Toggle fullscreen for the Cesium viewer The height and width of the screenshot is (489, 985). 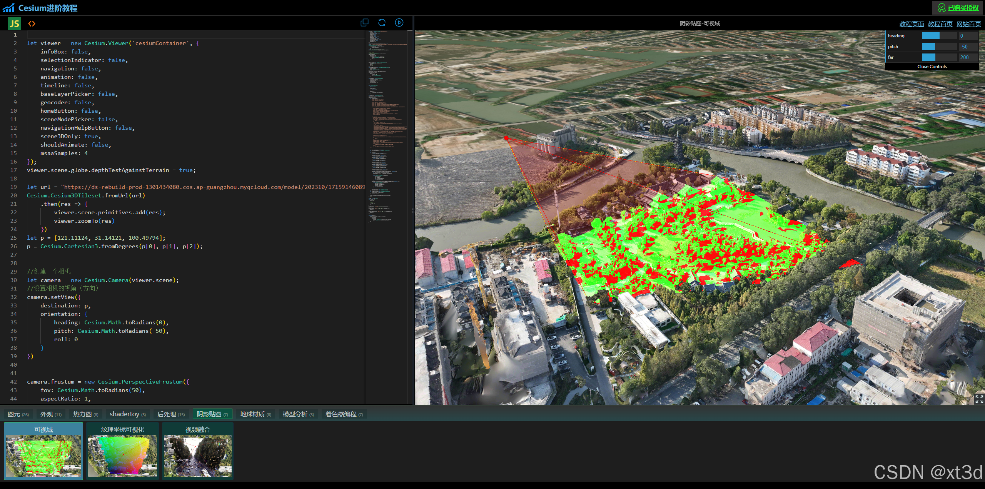(979, 399)
